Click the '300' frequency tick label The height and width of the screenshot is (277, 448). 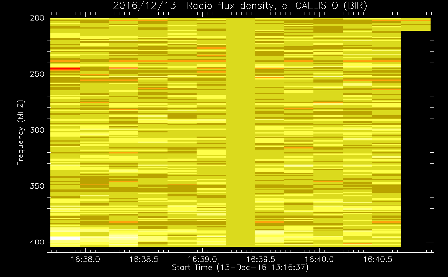coord(37,130)
